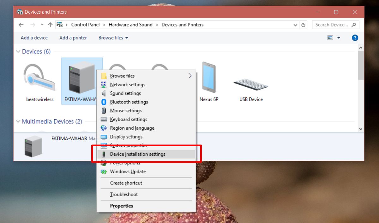Click the Network settings icon in menu

[x=104, y=84]
